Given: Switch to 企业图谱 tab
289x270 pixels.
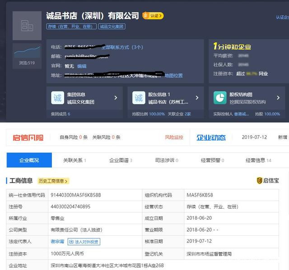Looking at the screenshot, I should point(121,160).
